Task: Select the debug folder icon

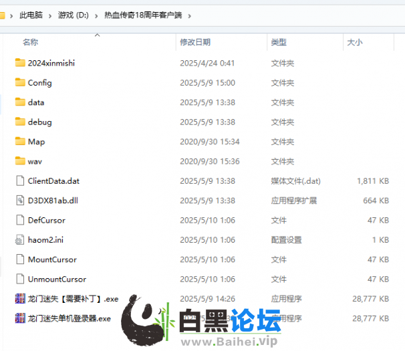Action: click(20, 122)
